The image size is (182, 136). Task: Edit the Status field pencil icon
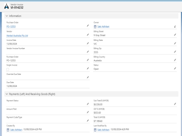pyautogui.click(x=175, y=68)
